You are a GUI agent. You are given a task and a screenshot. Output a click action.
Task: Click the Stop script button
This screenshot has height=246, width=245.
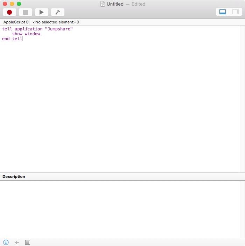click(26, 12)
